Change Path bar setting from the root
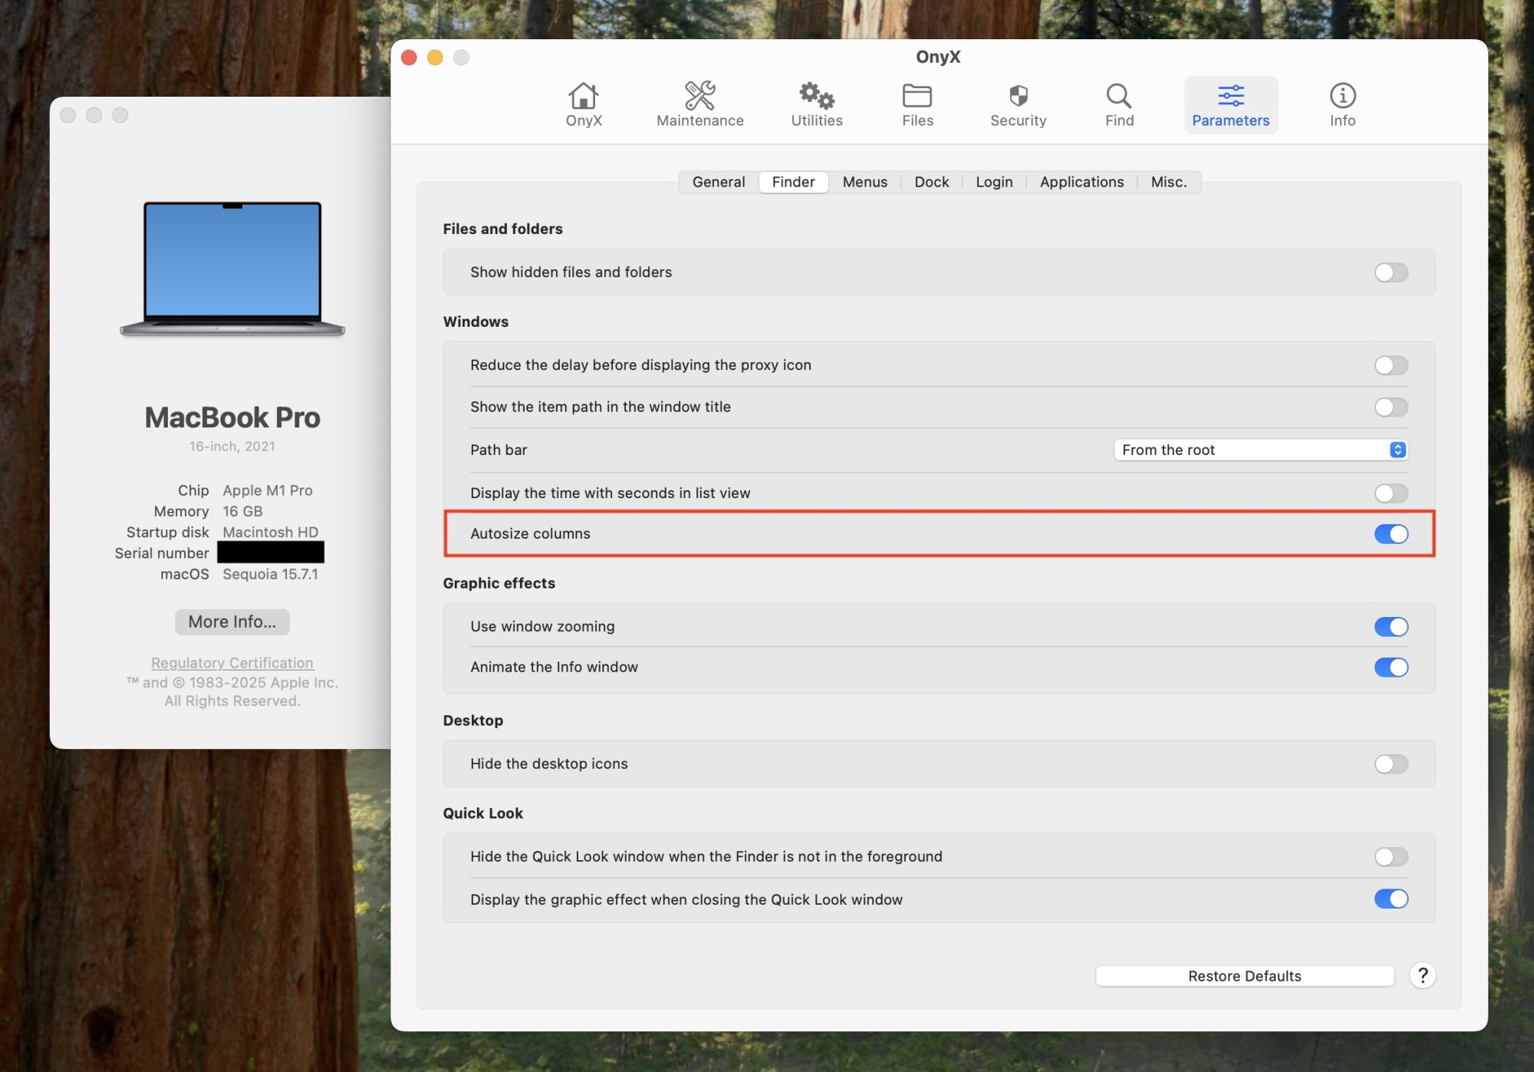Viewport: 1534px width, 1072px height. 1260,450
